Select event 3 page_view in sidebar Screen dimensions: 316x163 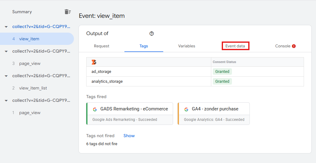pos(30,63)
